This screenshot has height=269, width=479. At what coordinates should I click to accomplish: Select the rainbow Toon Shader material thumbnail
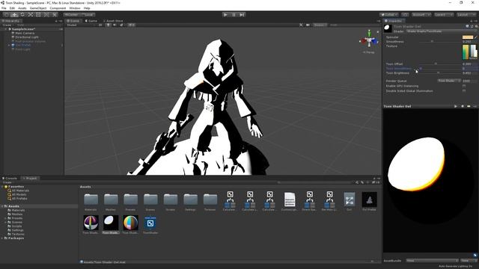130,223
